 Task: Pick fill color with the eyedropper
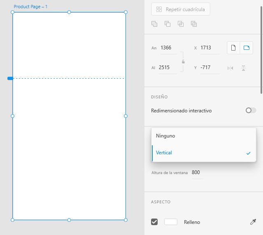tap(253, 222)
